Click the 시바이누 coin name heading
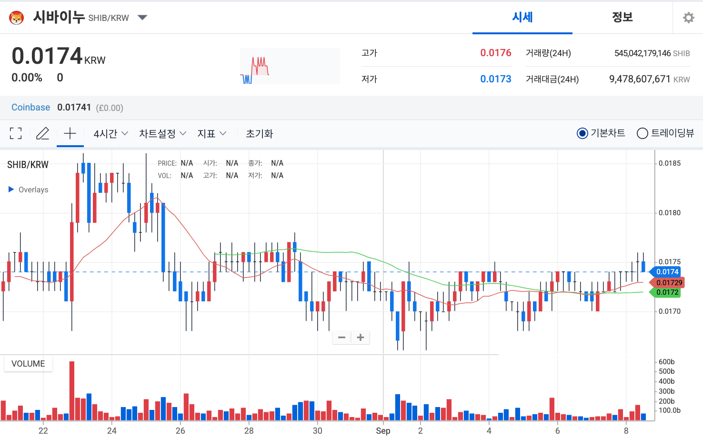This screenshot has height=438, width=703. (59, 17)
